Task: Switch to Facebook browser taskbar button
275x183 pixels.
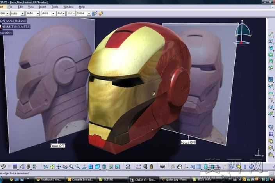Action: pos(50,179)
